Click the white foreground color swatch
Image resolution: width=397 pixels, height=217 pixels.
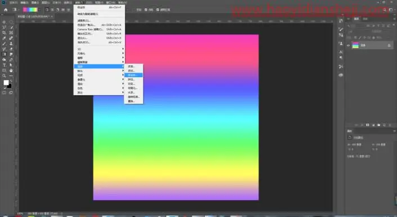click(6, 83)
